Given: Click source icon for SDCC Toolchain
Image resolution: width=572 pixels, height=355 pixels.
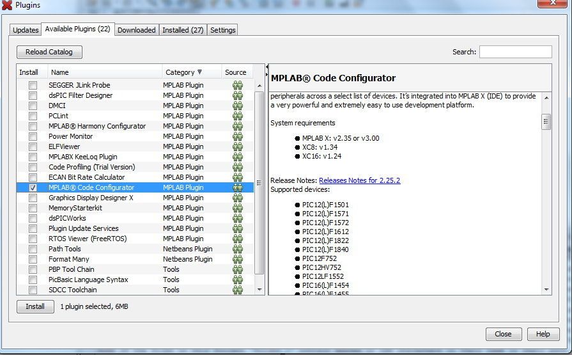Looking at the screenshot, I should (238, 290).
